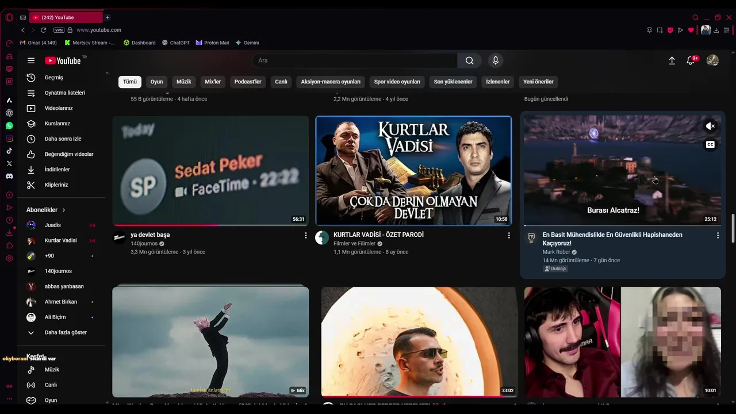Viewport: 736px width, 414px height.
Task: Select the Canlı filter chip
Action: click(x=281, y=82)
